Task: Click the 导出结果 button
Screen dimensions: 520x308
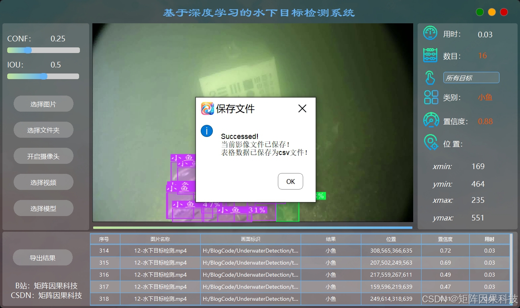Action: click(43, 258)
